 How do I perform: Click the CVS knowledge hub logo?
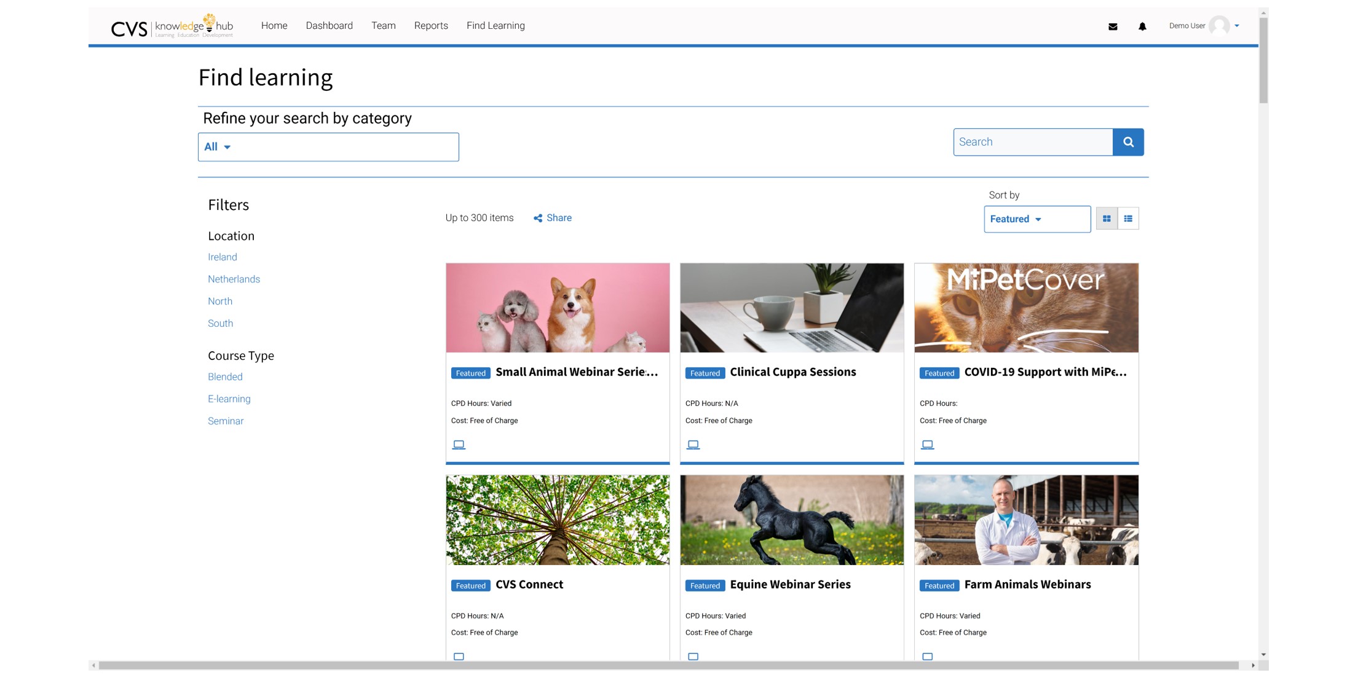(x=172, y=26)
